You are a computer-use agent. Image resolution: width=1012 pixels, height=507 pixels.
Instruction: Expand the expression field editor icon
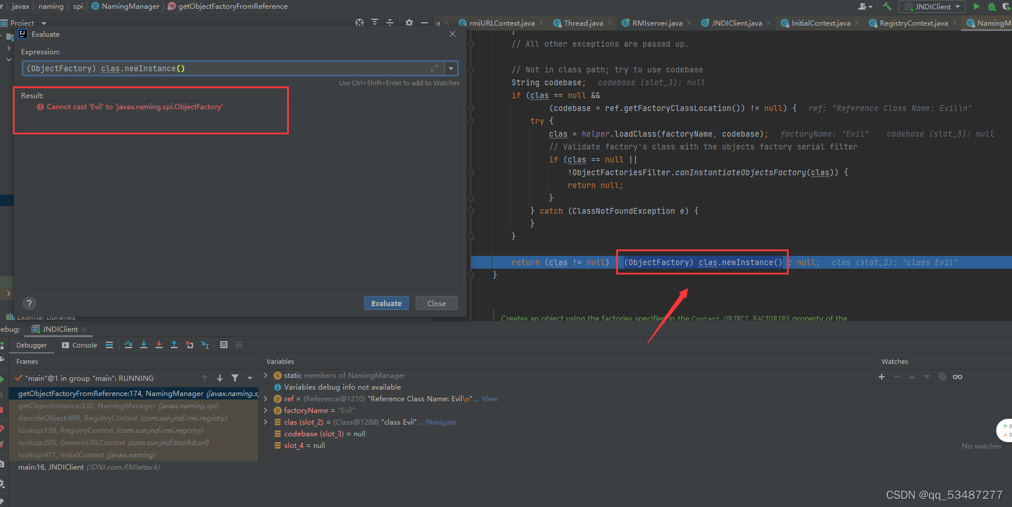pos(434,68)
